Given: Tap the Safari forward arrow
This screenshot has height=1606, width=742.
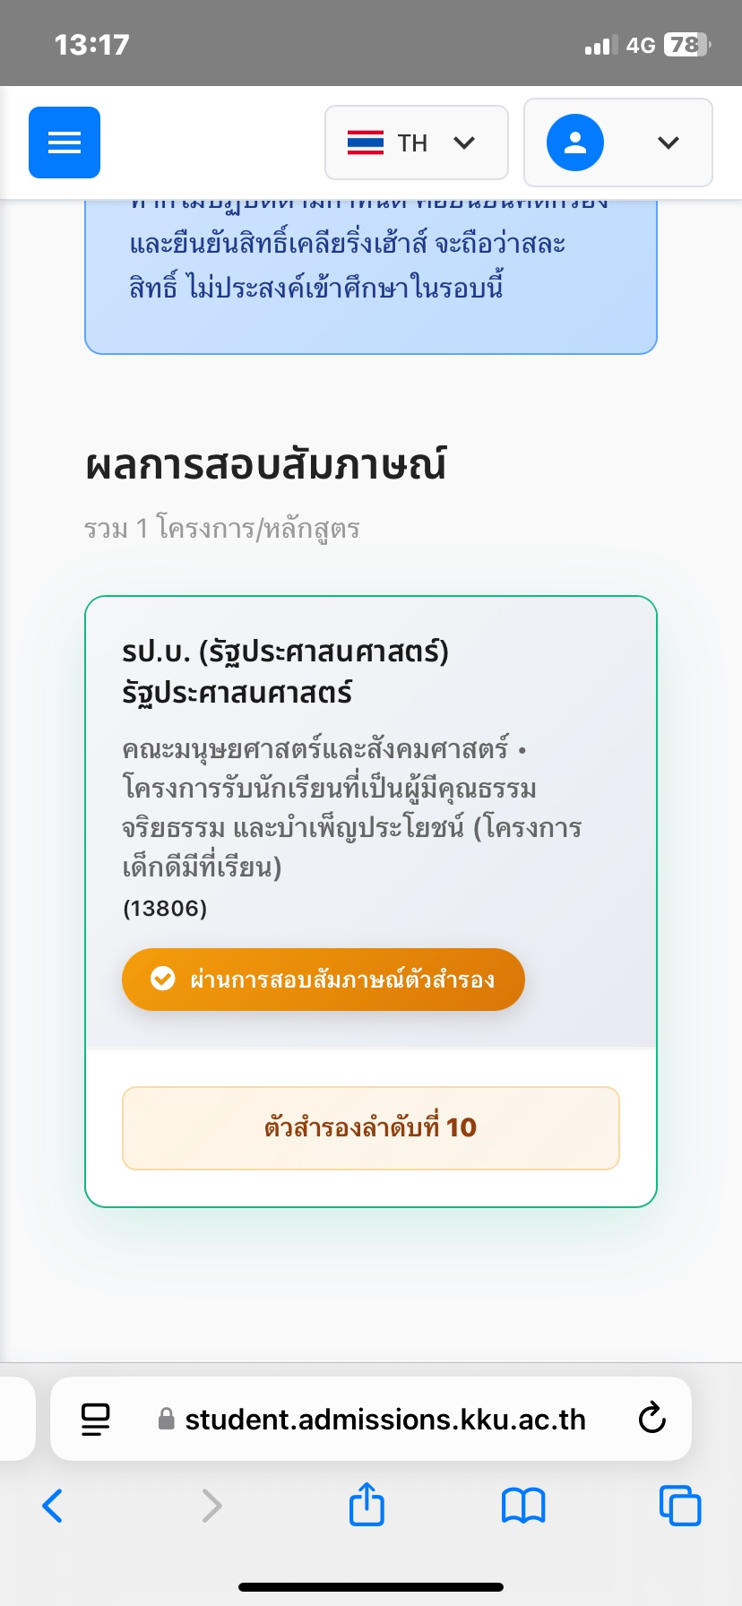Looking at the screenshot, I should [211, 1506].
